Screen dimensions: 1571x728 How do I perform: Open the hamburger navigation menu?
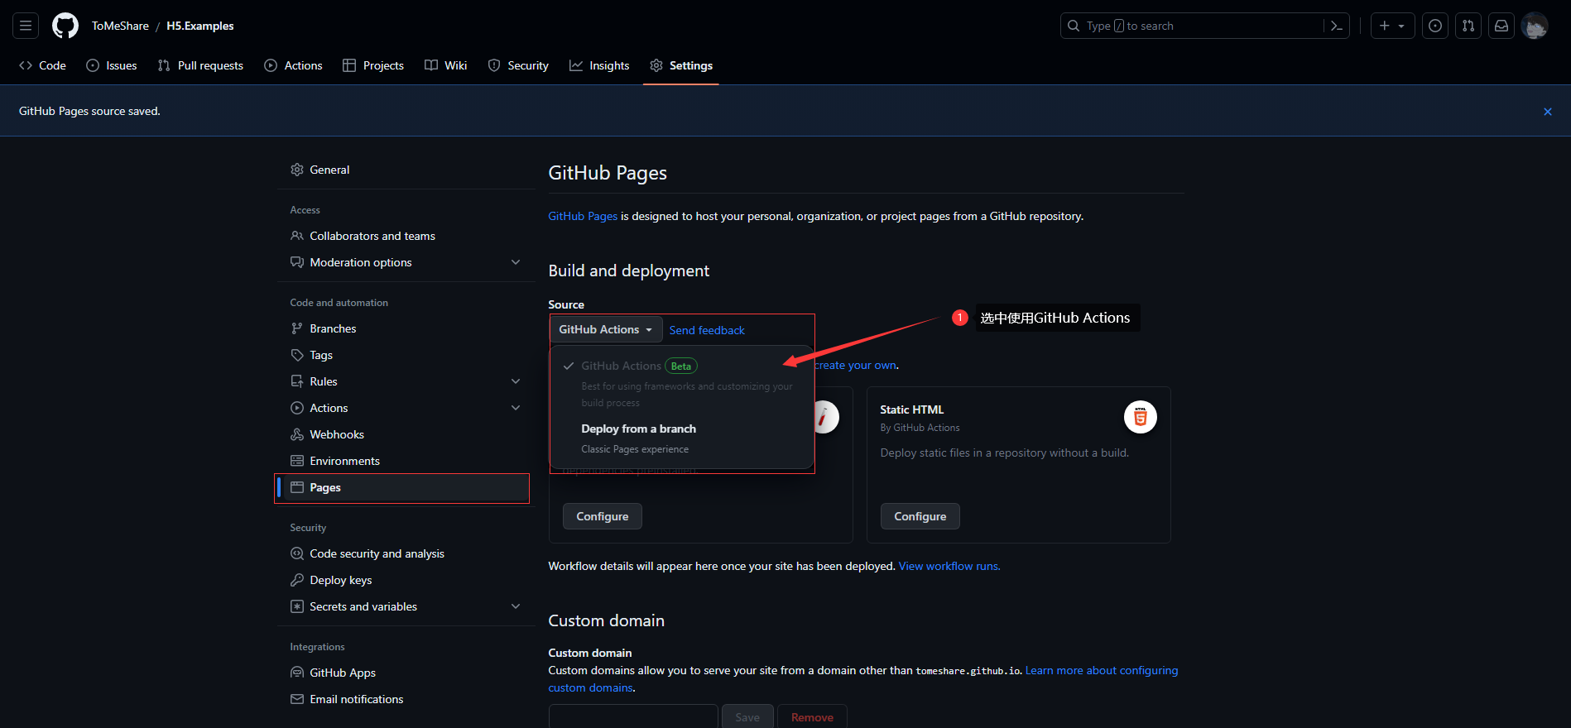coord(26,26)
